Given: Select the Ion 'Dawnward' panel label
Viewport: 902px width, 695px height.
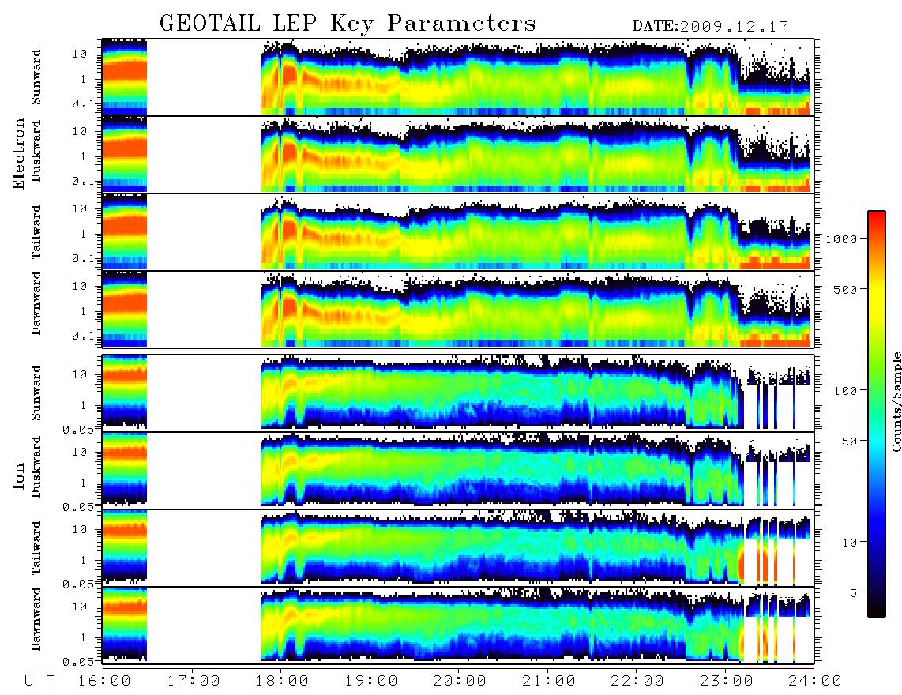Looking at the screenshot, I should coord(36,619).
